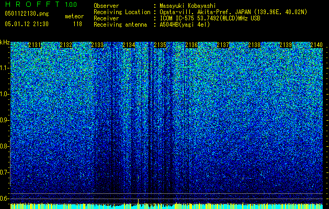Click the date stamp 05.01.12 21:30
The image size is (329, 209).
(x=27, y=24)
